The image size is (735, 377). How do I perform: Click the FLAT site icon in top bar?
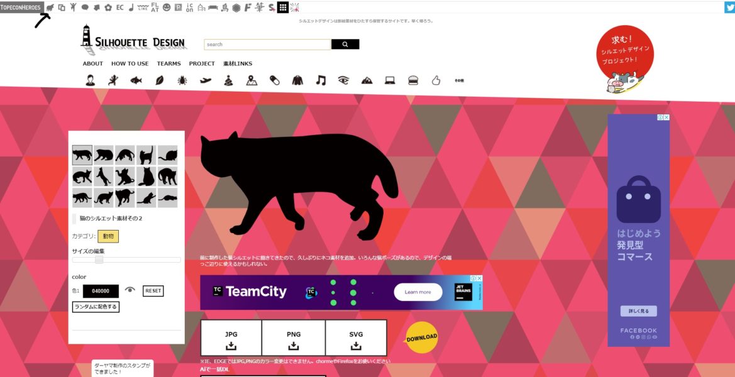tap(155, 8)
